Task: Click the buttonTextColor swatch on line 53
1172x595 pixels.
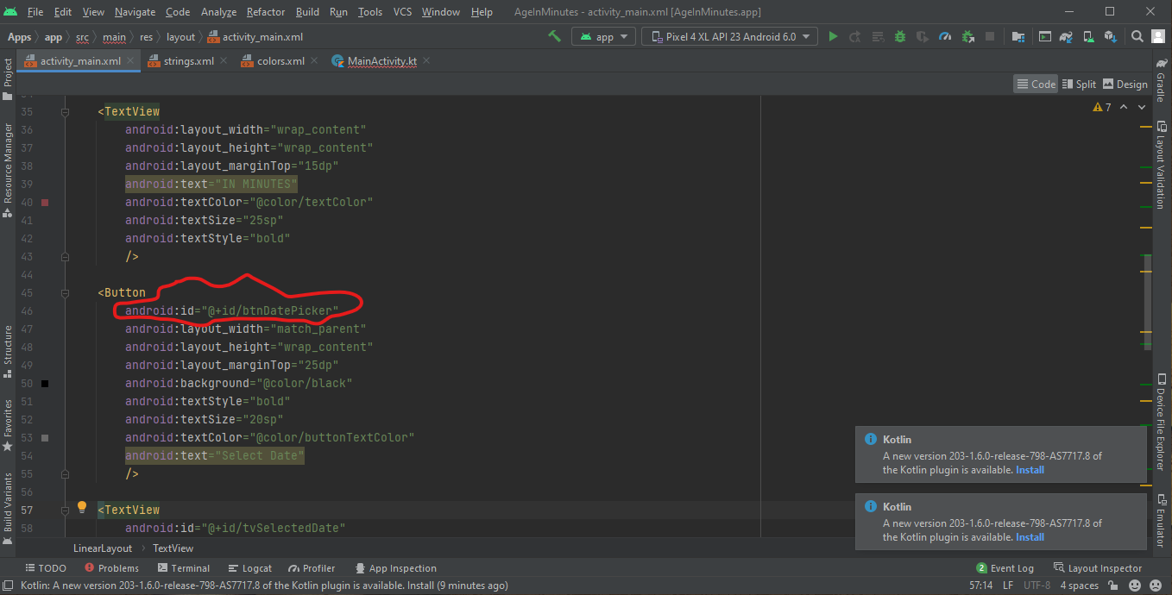Action: click(x=45, y=438)
